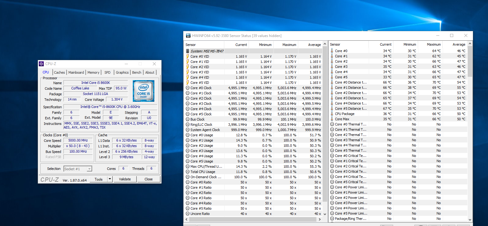Click the Core #5 VID voltage bolt icon
The width and height of the screenshot is (488, 226).
tap(187, 83)
